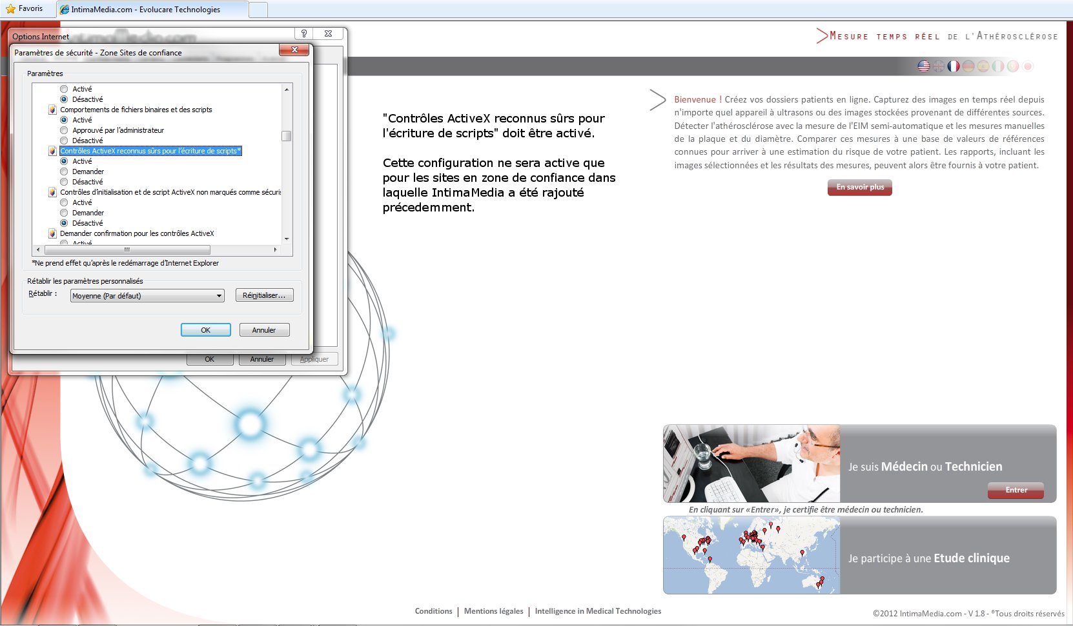The height and width of the screenshot is (626, 1073).
Task: Click the Spanish flag language icon
Action: click(x=983, y=66)
